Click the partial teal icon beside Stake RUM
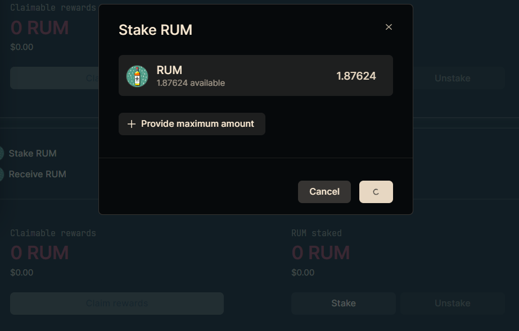 [x=2, y=153]
